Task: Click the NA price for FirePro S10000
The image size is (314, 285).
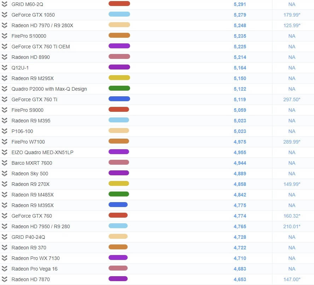Action: coord(292,36)
